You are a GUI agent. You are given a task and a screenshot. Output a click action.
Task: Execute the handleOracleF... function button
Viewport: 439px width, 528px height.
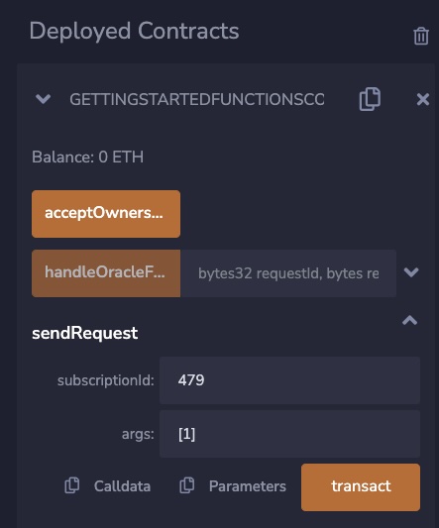coord(106,273)
